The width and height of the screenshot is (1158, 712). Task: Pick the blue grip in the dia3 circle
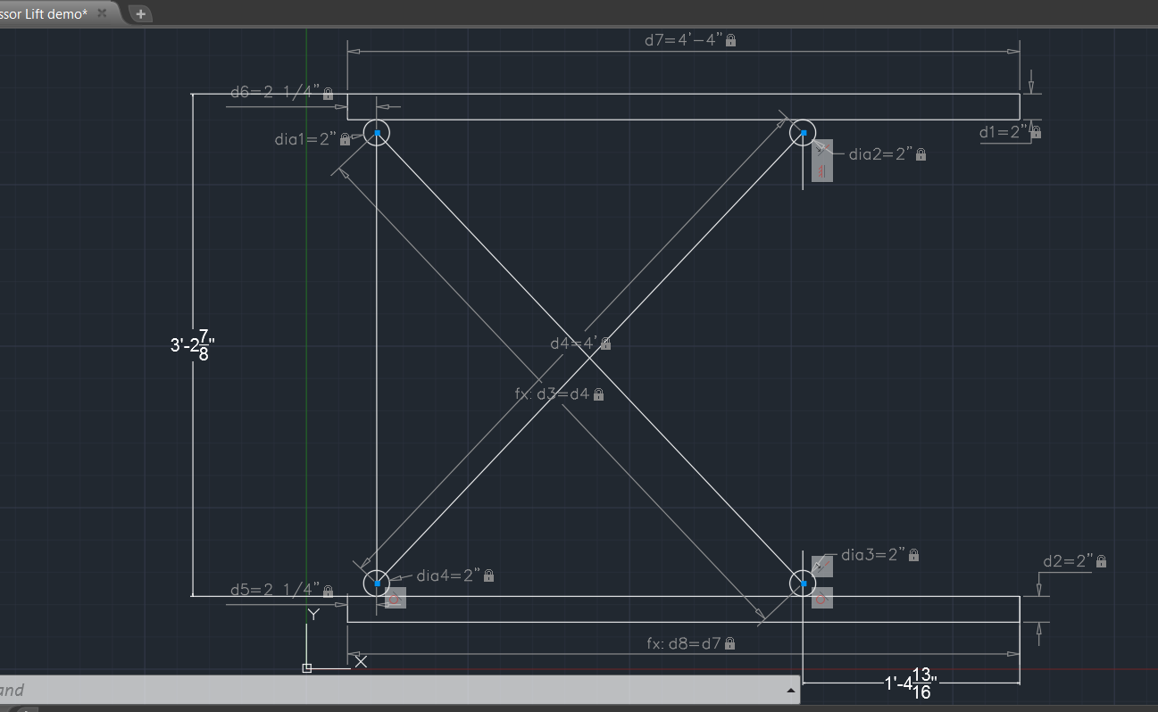(803, 584)
